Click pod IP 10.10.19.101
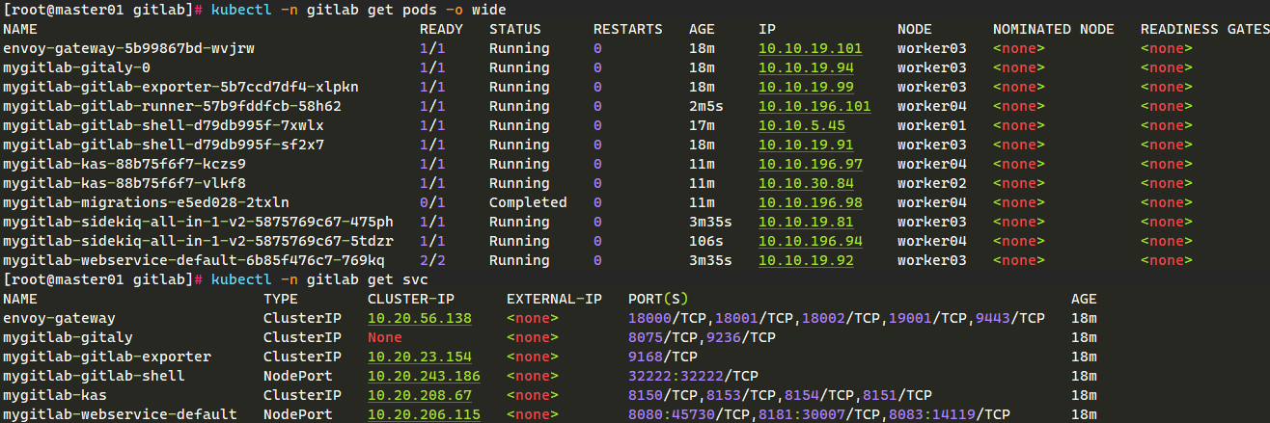Viewport: 1270px width, 423px height. [811, 48]
